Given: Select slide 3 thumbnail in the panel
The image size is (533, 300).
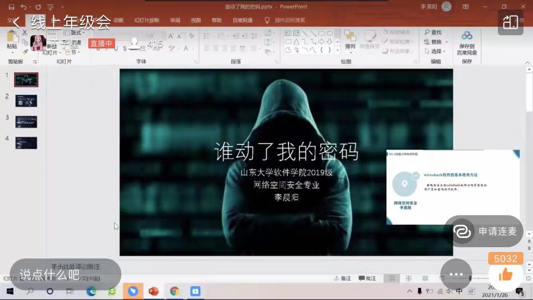Looking at the screenshot, I should point(26,121).
